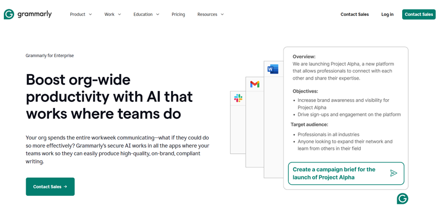Click the "Objectives:" heading in the card
436x218 pixels.
pyautogui.click(x=305, y=91)
